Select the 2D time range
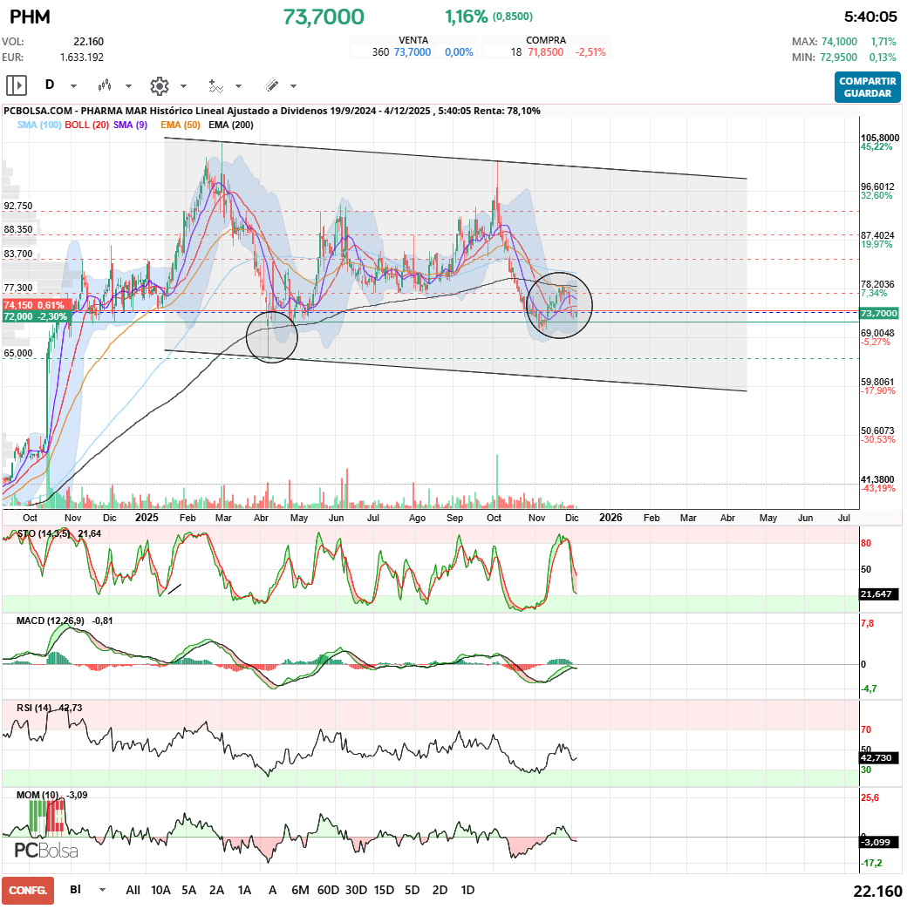This screenshot has height=909, width=914. point(440,890)
